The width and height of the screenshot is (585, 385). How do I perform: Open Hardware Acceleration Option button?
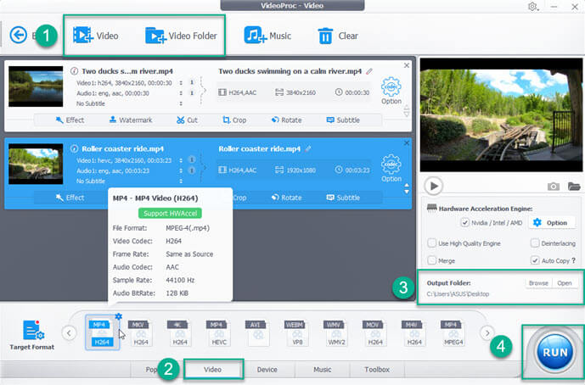550,222
